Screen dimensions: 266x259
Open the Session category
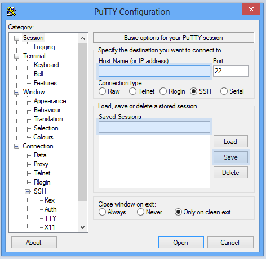(x=33, y=38)
